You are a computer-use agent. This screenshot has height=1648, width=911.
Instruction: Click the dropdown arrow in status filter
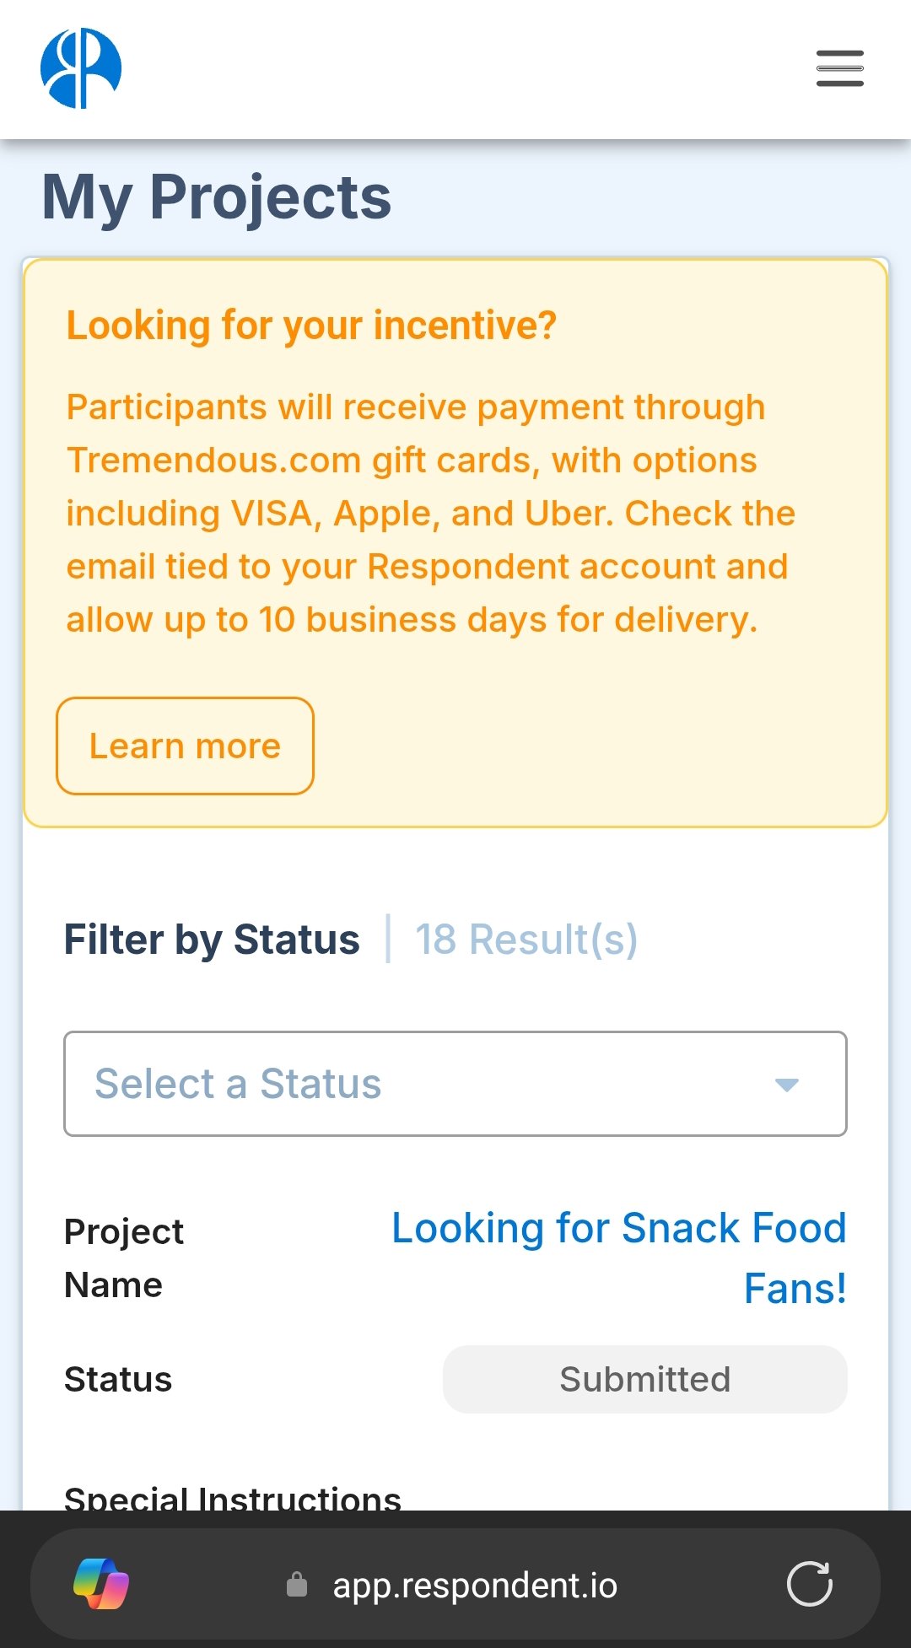pyautogui.click(x=787, y=1085)
